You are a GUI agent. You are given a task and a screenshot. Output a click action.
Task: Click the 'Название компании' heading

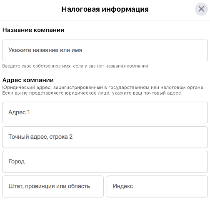click(33, 30)
